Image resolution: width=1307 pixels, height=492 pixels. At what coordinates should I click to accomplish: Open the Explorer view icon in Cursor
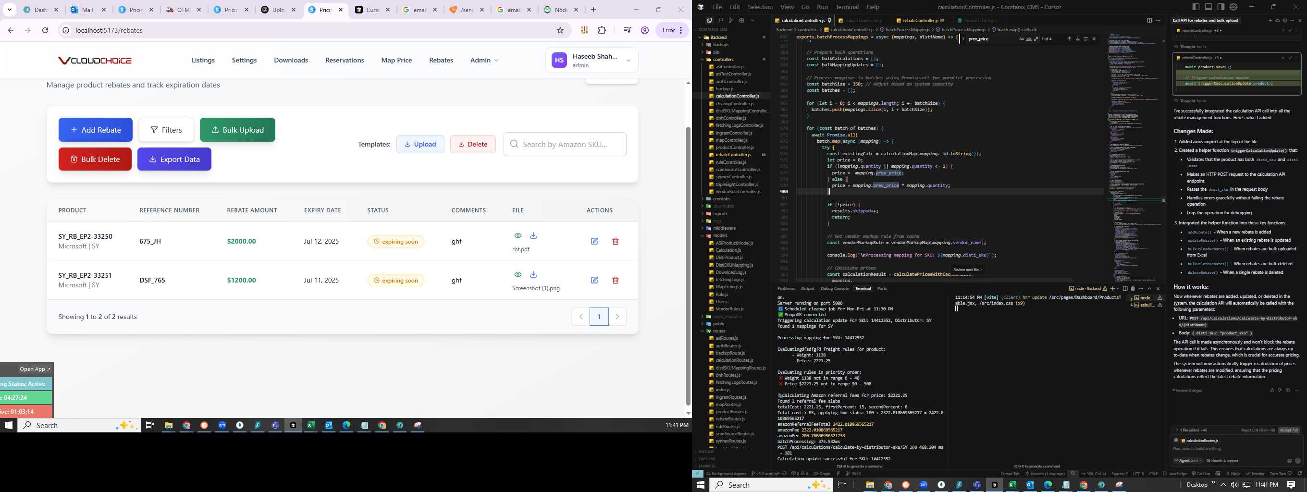709,20
